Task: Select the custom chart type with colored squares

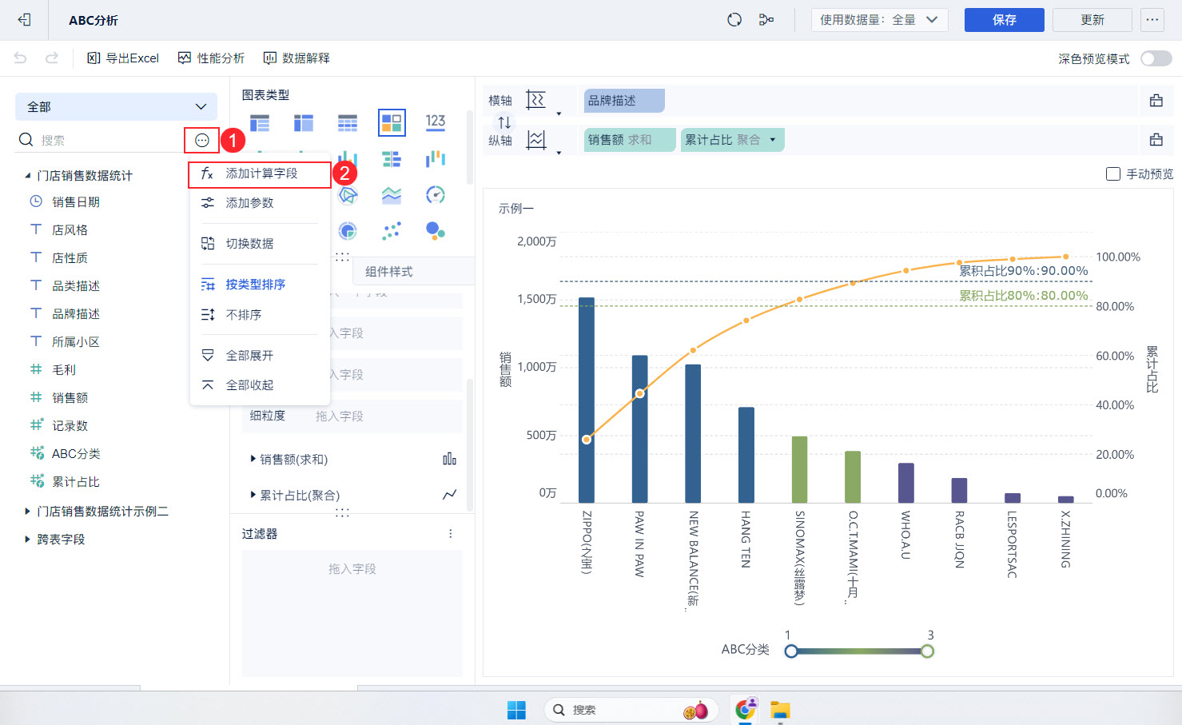Action: [x=392, y=123]
